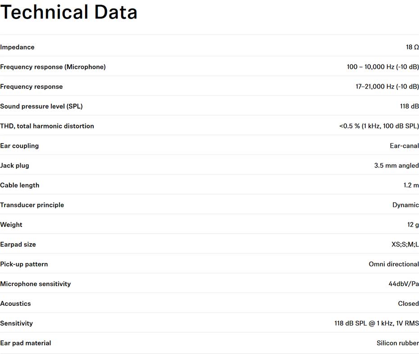Select the Dynamic transducer value
This screenshot has height=354, width=419.
405,205
